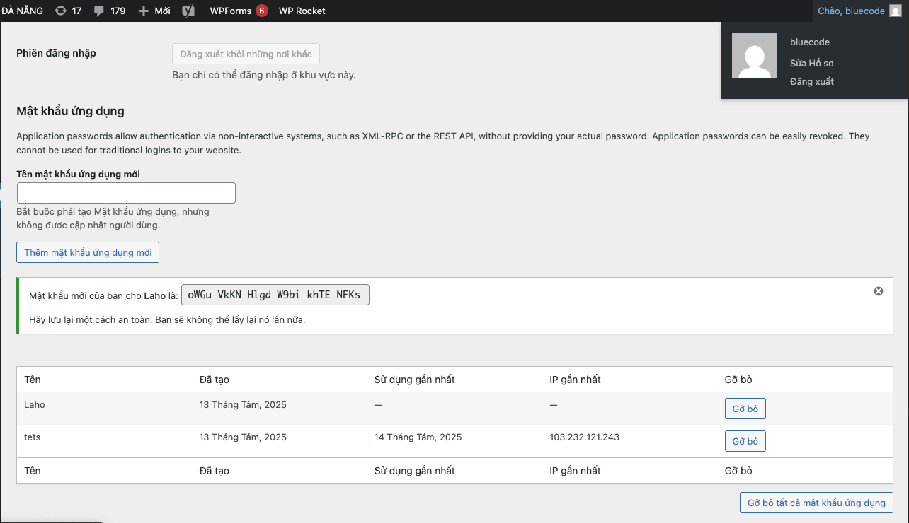
Task: Click the plus icon next to Mới
Action: [143, 11]
